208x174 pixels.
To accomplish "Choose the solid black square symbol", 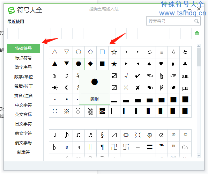I will (x=102, y=64).
